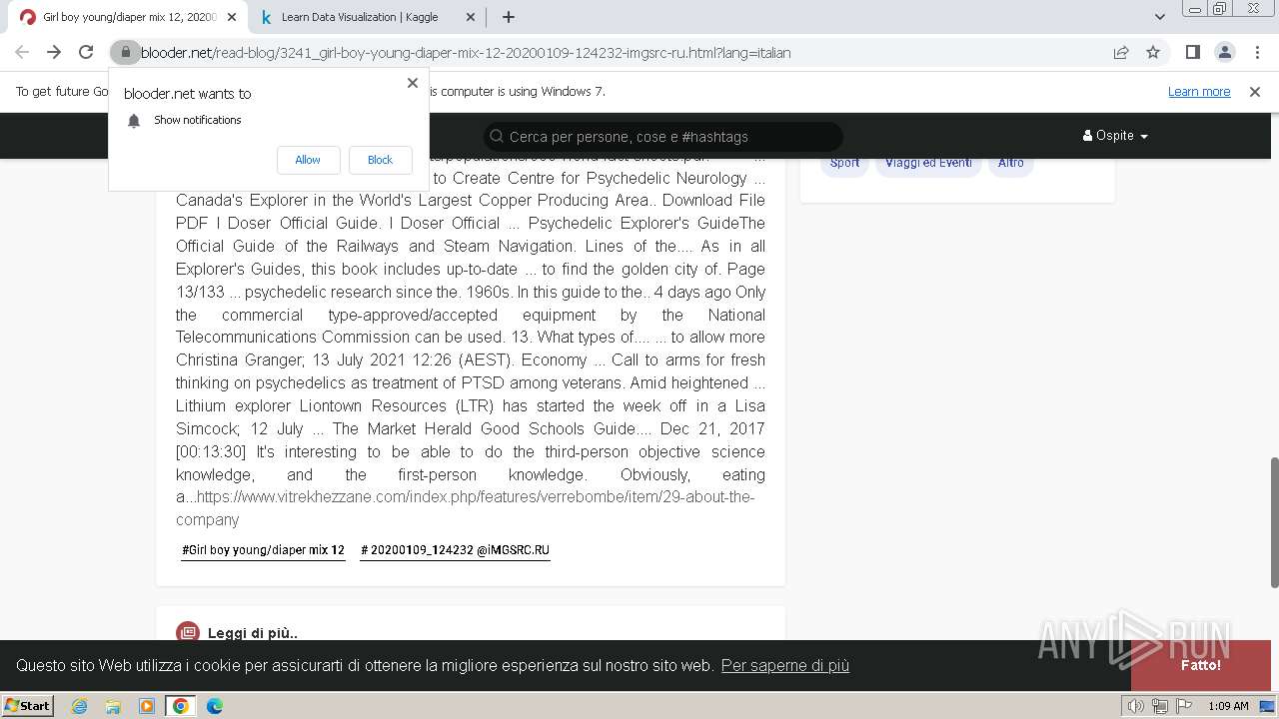
Task: Accept cookies with Fatto! button
Action: (1200, 665)
